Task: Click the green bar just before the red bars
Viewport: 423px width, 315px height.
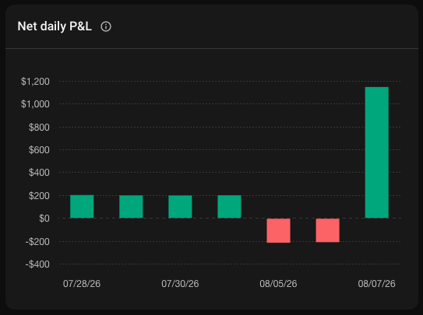Action: tap(229, 207)
